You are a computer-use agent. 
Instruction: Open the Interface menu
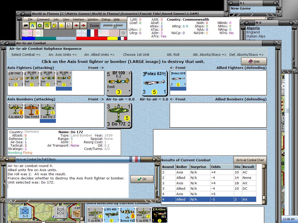click(x=78, y=19)
